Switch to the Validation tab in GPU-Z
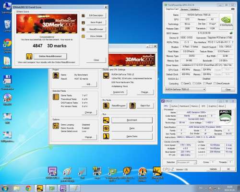Viewport: 240px width, 192px height. point(194,9)
